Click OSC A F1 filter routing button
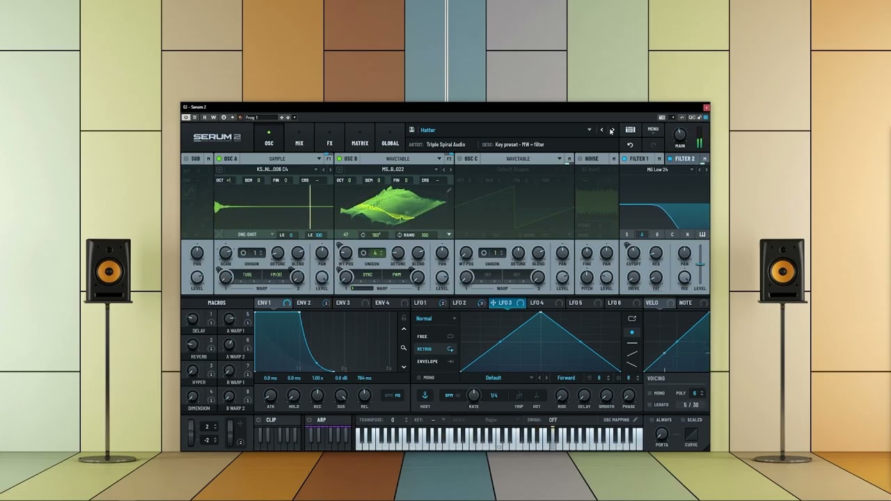This screenshot has width=891, height=501. (329, 159)
